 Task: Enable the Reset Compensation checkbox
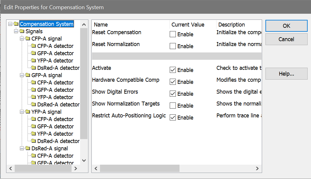[173, 34]
